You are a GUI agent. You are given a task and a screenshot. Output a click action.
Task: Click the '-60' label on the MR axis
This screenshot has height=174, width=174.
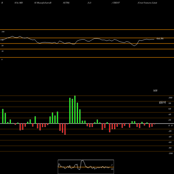coord(170,142)
